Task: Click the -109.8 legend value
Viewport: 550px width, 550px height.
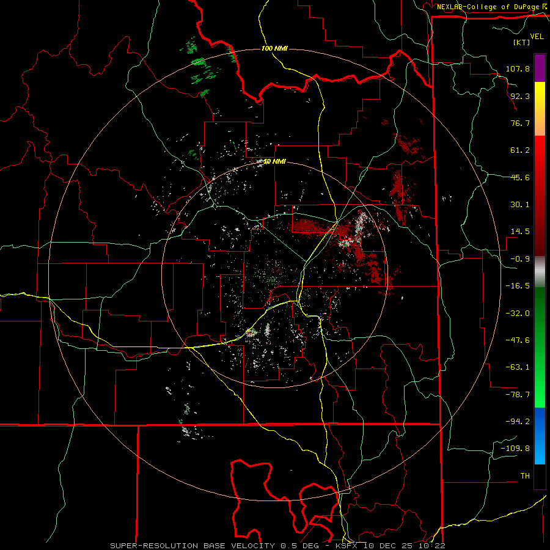Action: tap(515, 449)
